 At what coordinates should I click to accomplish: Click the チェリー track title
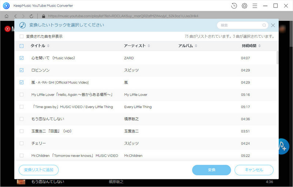[x=38, y=143]
